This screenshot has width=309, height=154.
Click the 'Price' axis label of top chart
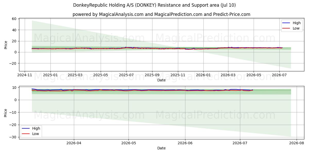(6, 45)
